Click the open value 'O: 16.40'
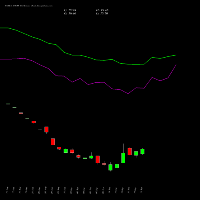200x200 pixels. click(x=70, y=14)
